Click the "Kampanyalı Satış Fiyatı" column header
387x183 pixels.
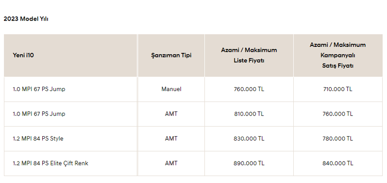337,55
